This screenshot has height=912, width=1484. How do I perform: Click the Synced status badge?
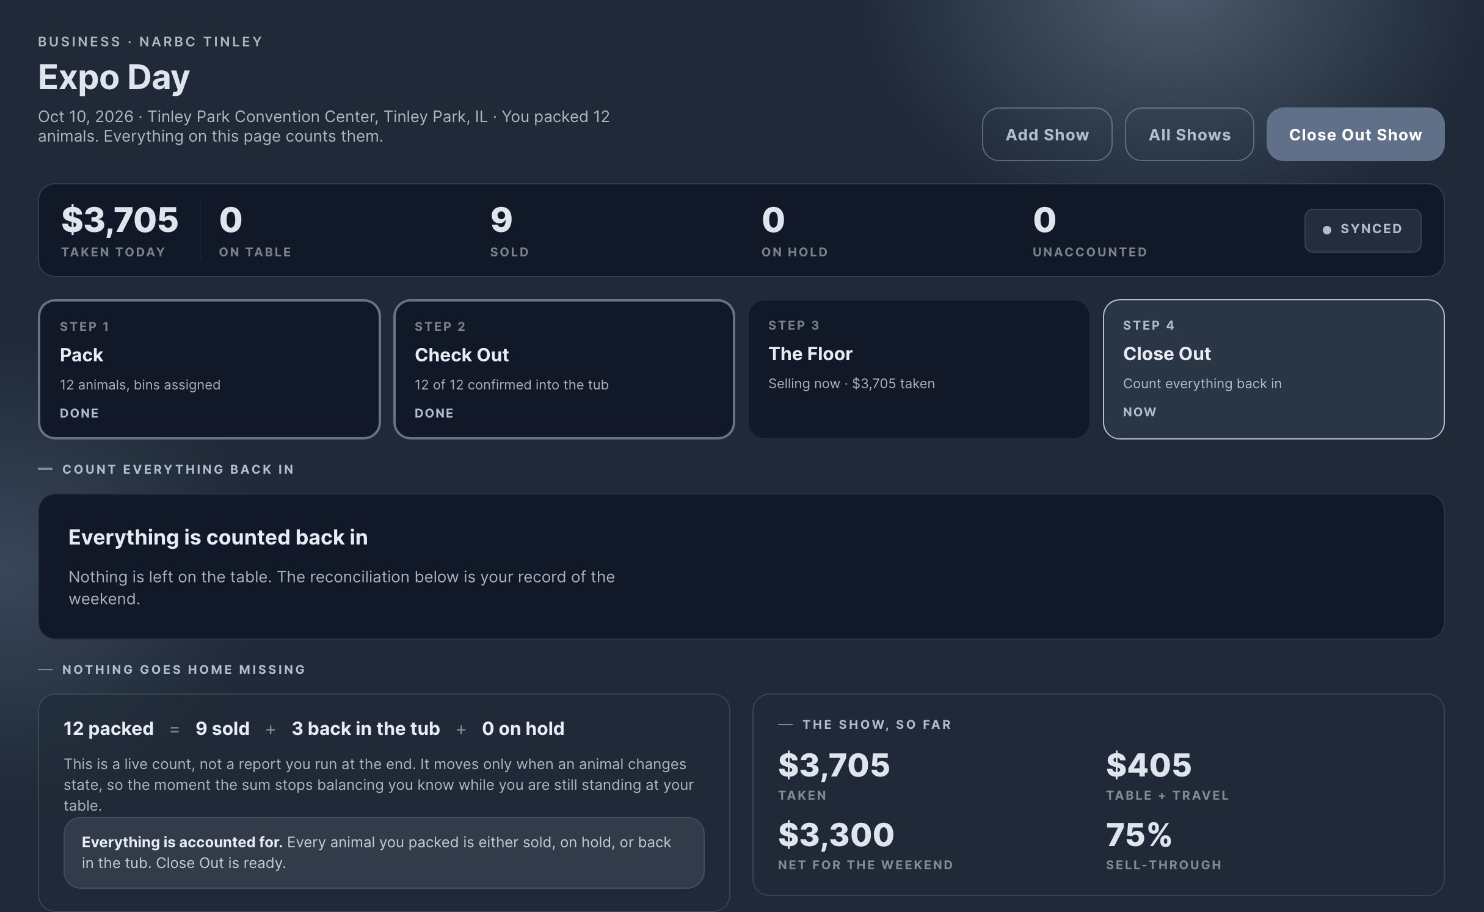tap(1362, 230)
